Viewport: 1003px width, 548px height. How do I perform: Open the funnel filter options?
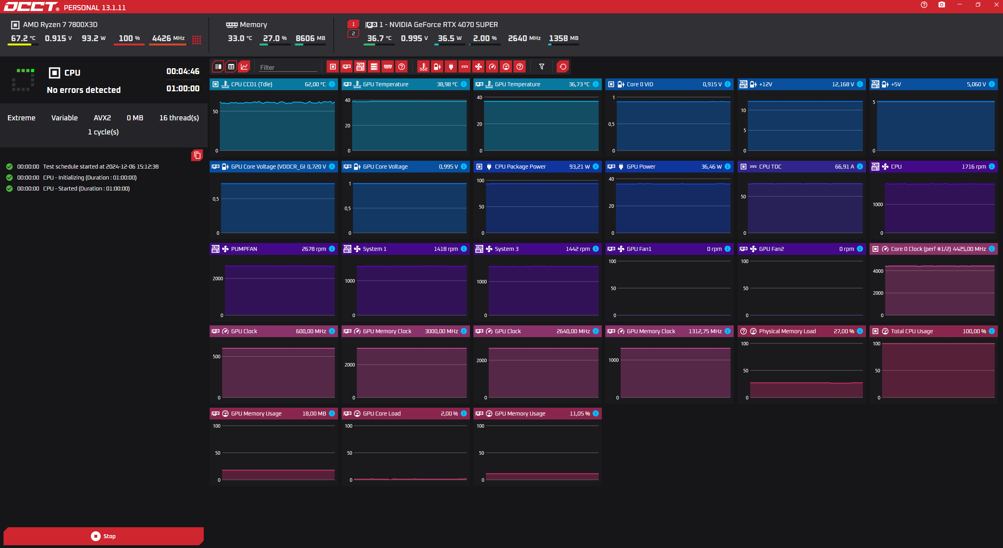pyautogui.click(x=542, y=67)
